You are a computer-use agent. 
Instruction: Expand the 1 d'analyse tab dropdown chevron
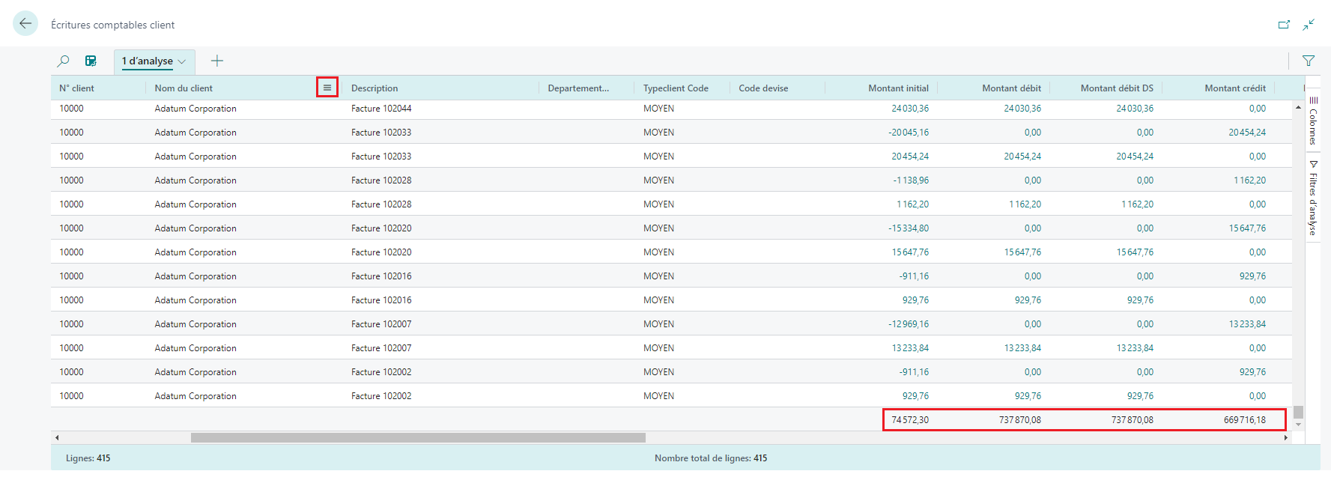[182, 61]
